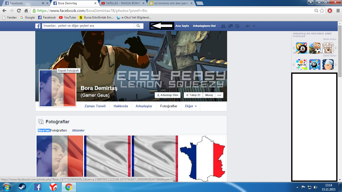Switch to the SKRILLEX YouTube browser tab
The height and width of the screenshot is (192, 342).
click(123, 3)
